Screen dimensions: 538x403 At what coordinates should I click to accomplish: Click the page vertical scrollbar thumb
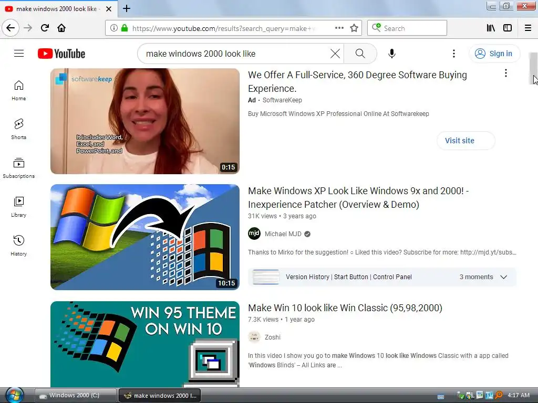point(533,69)
